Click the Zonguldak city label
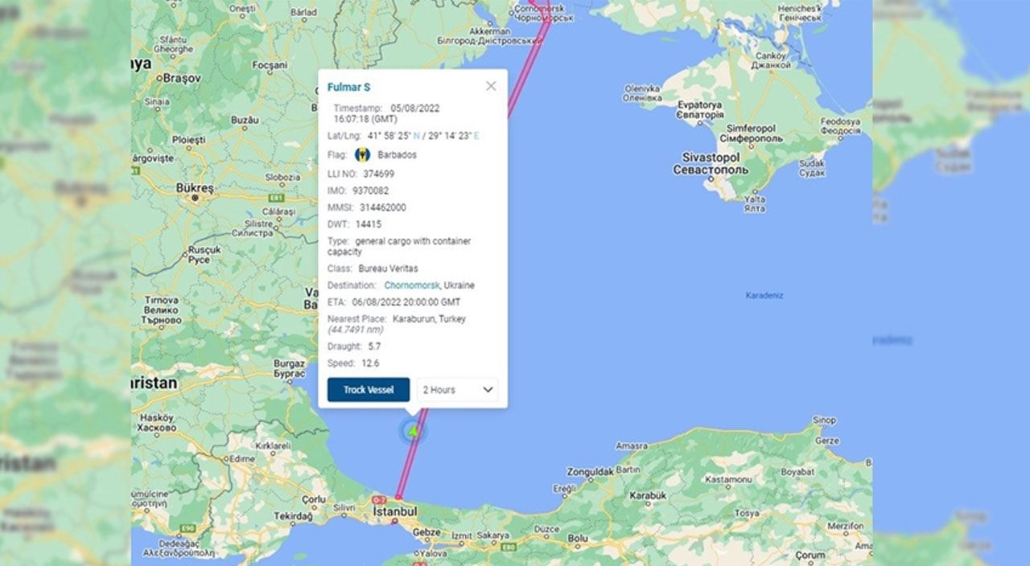The width and height of the screenshot is (1030, 566). click(590, 471)
